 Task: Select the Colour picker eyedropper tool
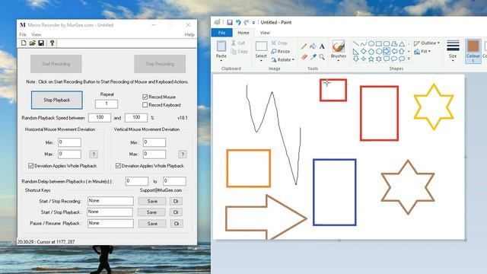tap(313, 56)
